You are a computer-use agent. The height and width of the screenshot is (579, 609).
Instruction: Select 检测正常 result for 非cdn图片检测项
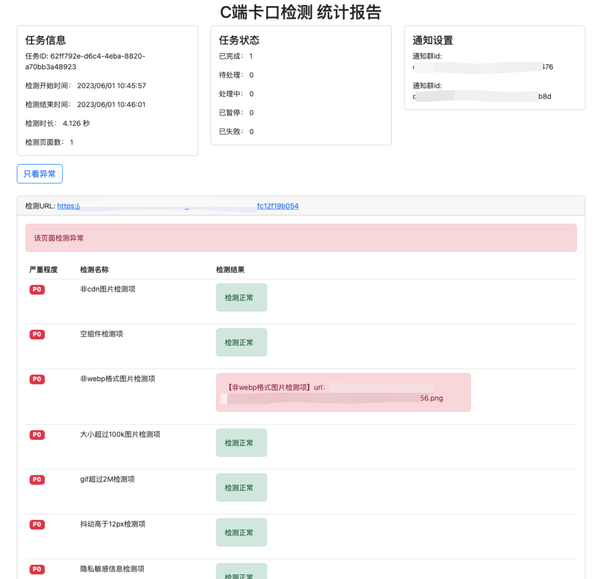click(x=241, y=298)
